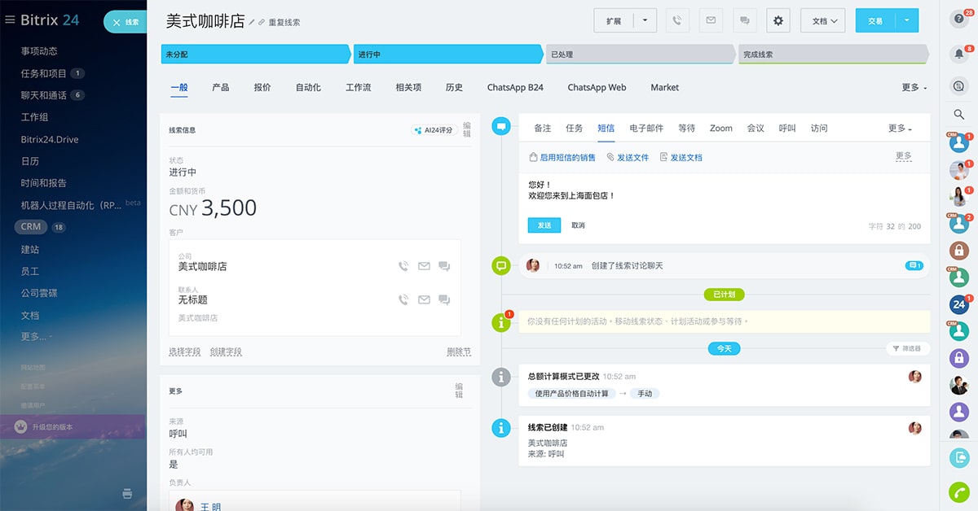Open 更多 options in SMS toolbar
Image resolution: width=978 pixels, height=511 pixels.
point(903,156)
